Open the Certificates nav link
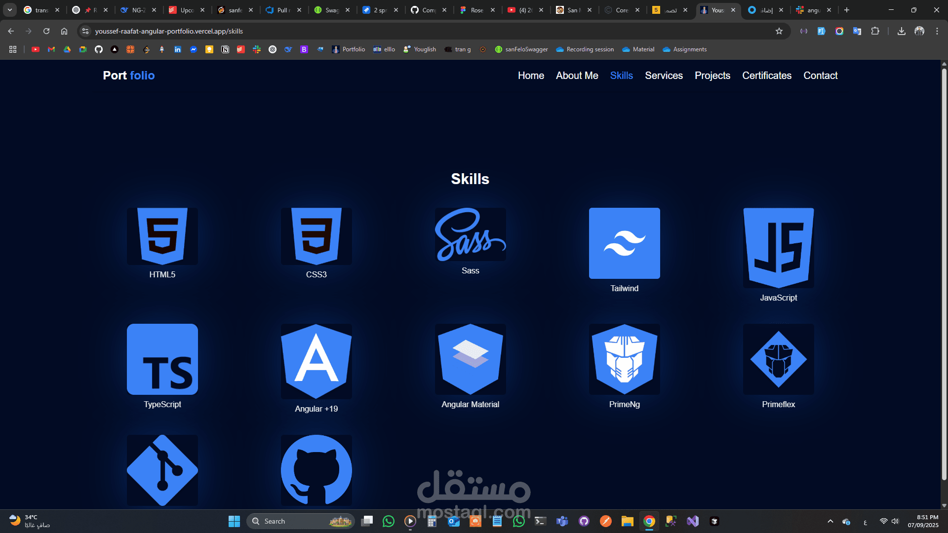The height and width of the screenshot is (533, 948). click(x=767, y=76)
